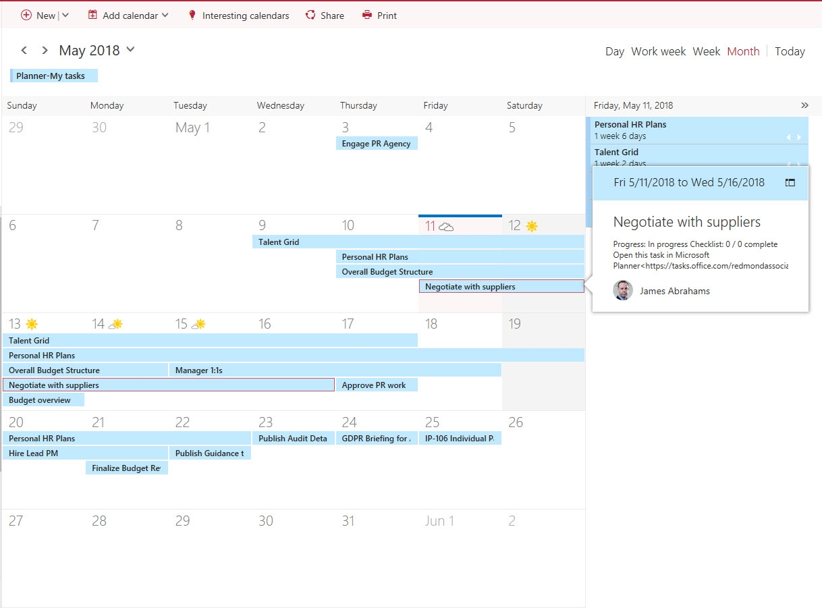This screenshot has height=608, width=822.
Task: Click partly cloudy icon on May 15
Action: pos(199,325)
